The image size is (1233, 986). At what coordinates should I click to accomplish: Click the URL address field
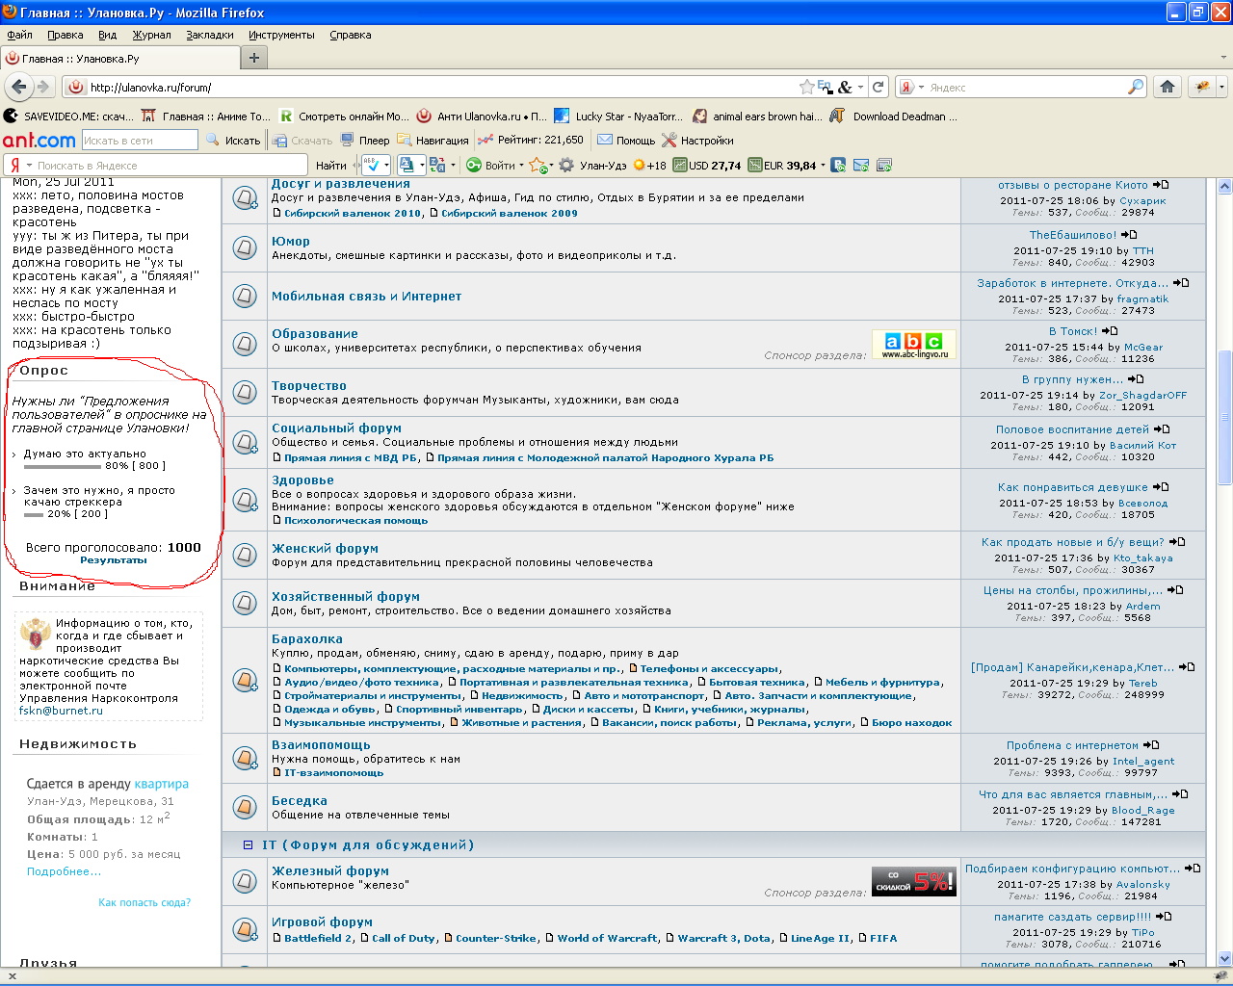pyautogui.click(x=433, y=88)
